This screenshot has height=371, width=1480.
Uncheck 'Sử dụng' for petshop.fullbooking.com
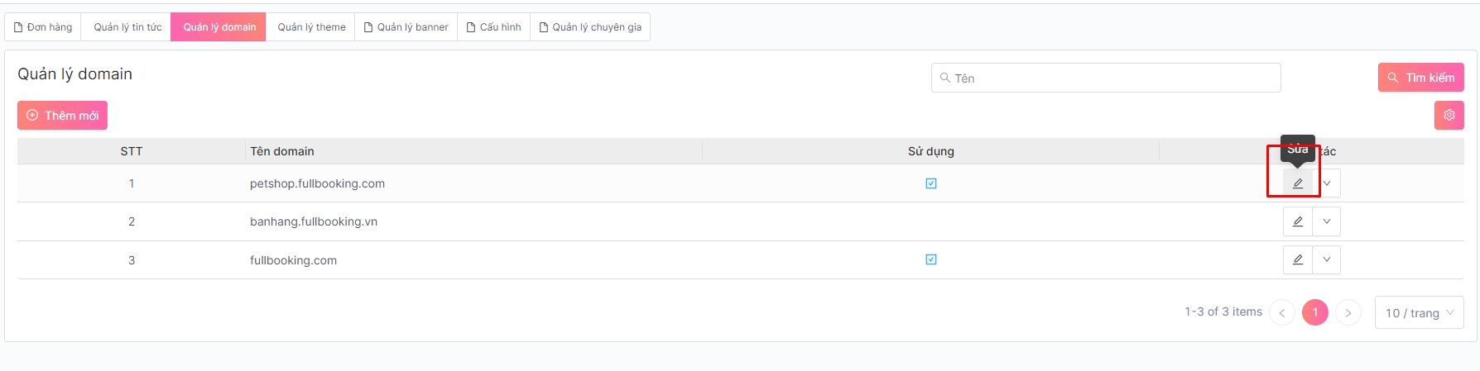[931, 183]
